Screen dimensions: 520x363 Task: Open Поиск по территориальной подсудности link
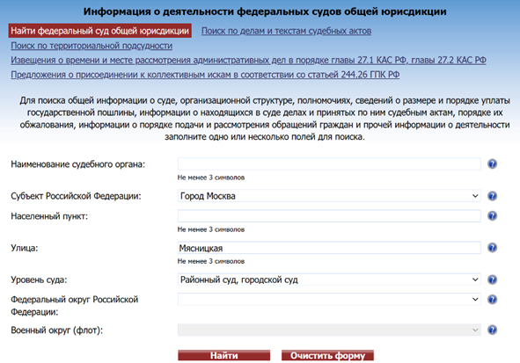tap(92, 46)
